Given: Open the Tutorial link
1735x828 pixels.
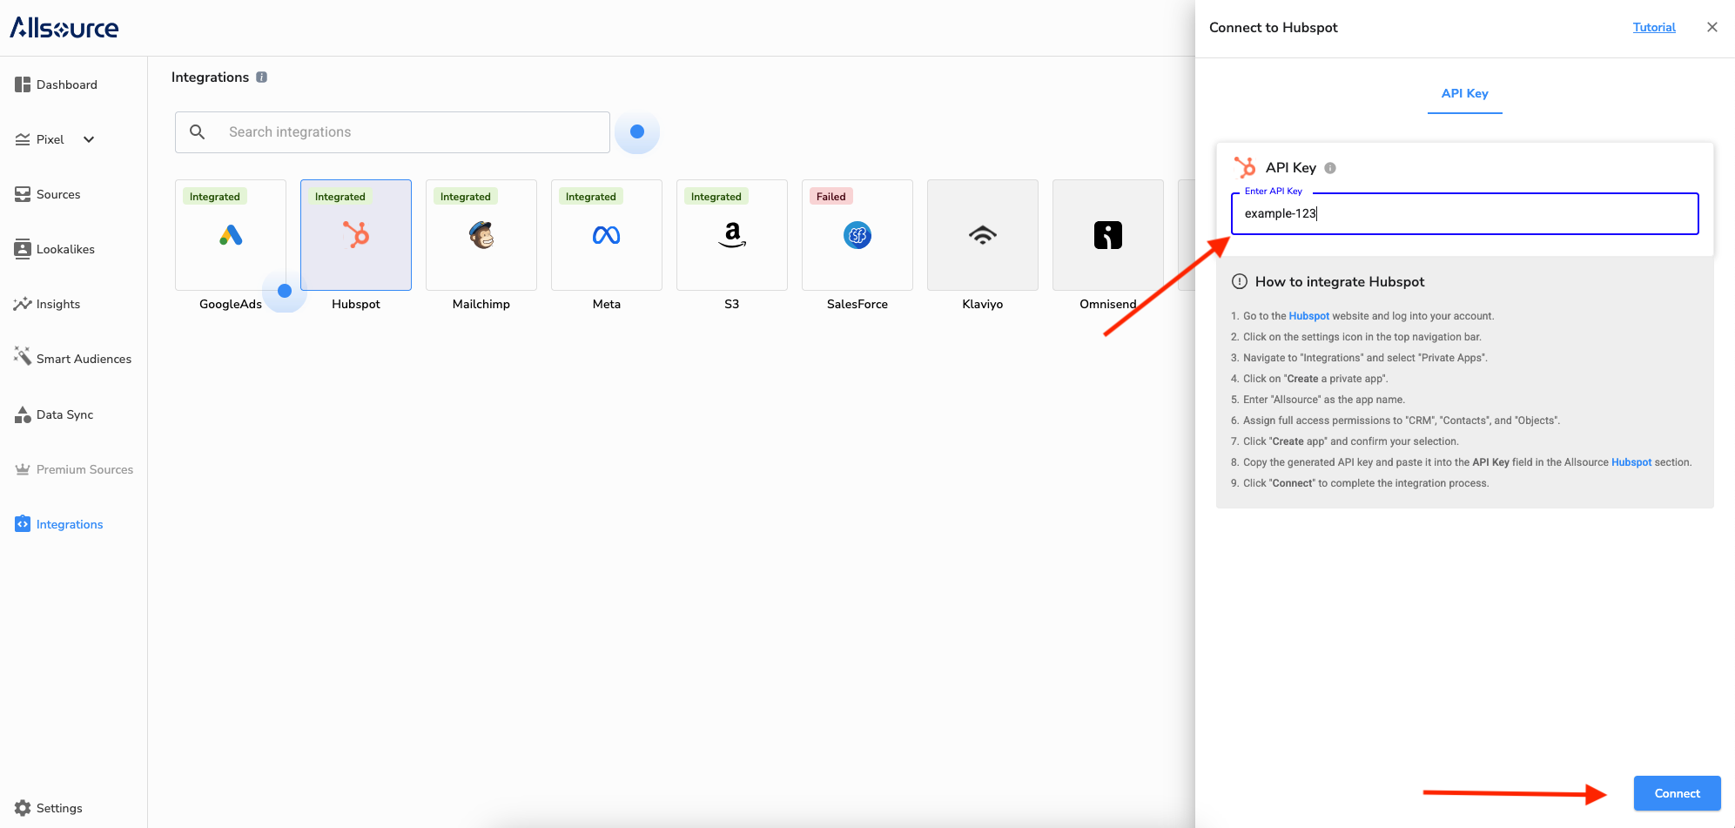Looking at the screenshot, I should pos(1654,27).
